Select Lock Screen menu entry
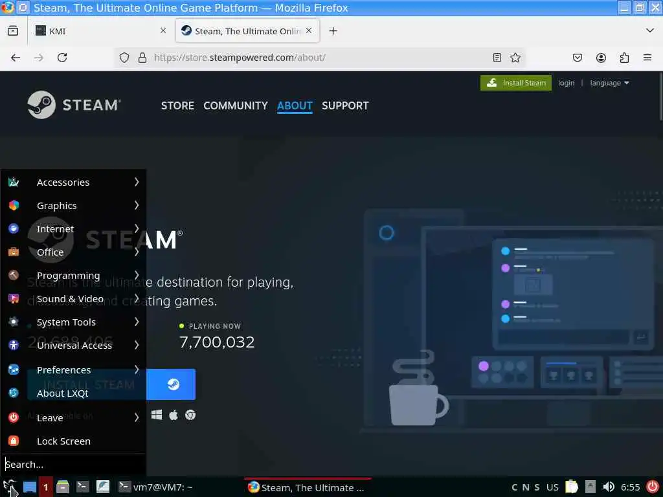663x497 pixels. (73, 441)
